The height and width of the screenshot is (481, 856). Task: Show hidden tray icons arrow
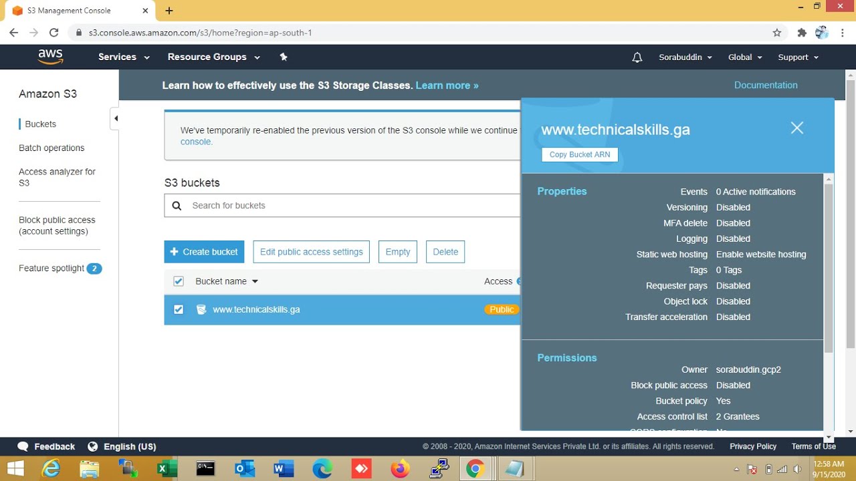coord(737,469)
